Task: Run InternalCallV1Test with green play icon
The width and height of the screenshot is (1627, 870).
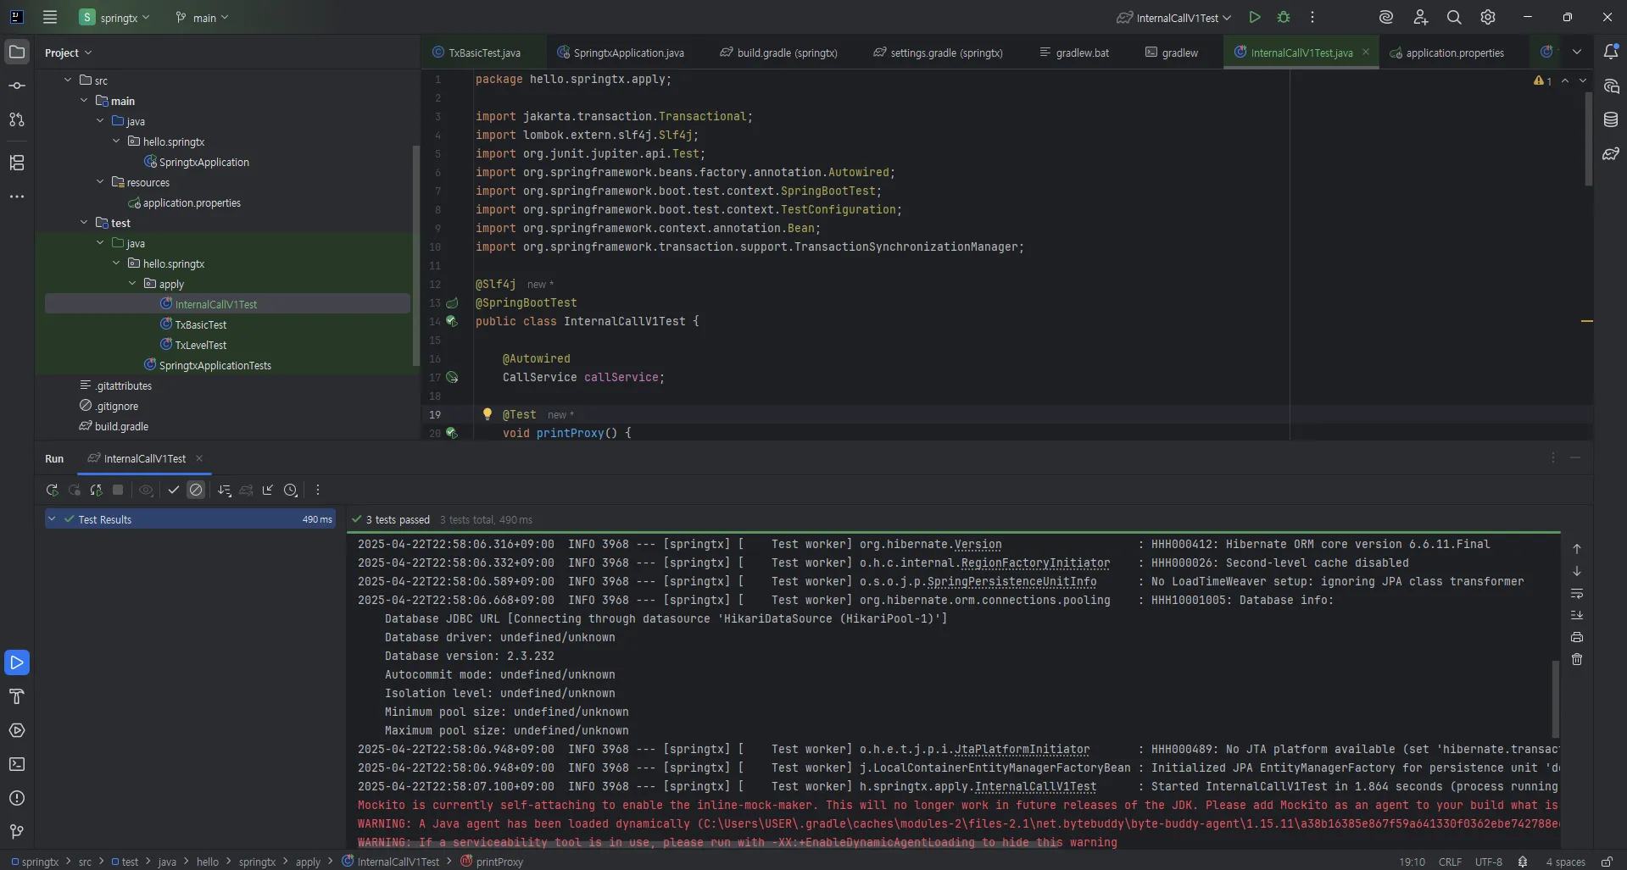Action: click(x=1255, y=17)
